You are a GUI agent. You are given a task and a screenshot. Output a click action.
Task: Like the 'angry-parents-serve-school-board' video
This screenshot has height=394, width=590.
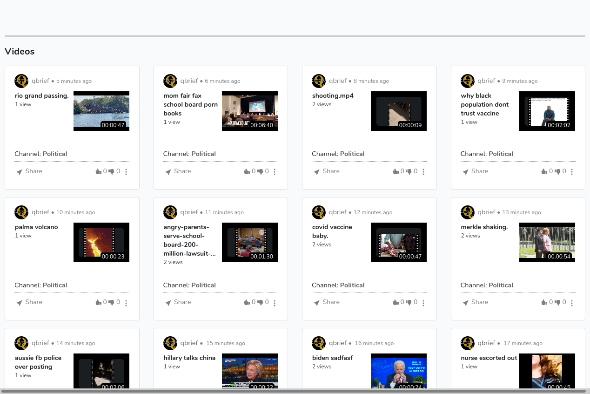(x=247, y=302)
